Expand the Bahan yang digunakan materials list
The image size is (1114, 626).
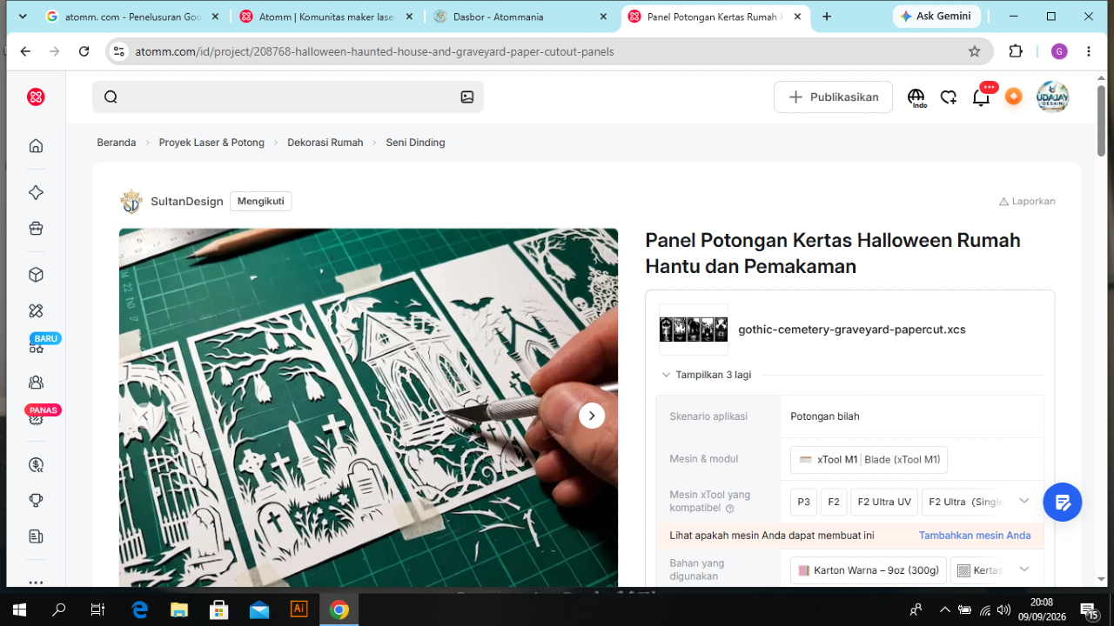coord(1024,569)
